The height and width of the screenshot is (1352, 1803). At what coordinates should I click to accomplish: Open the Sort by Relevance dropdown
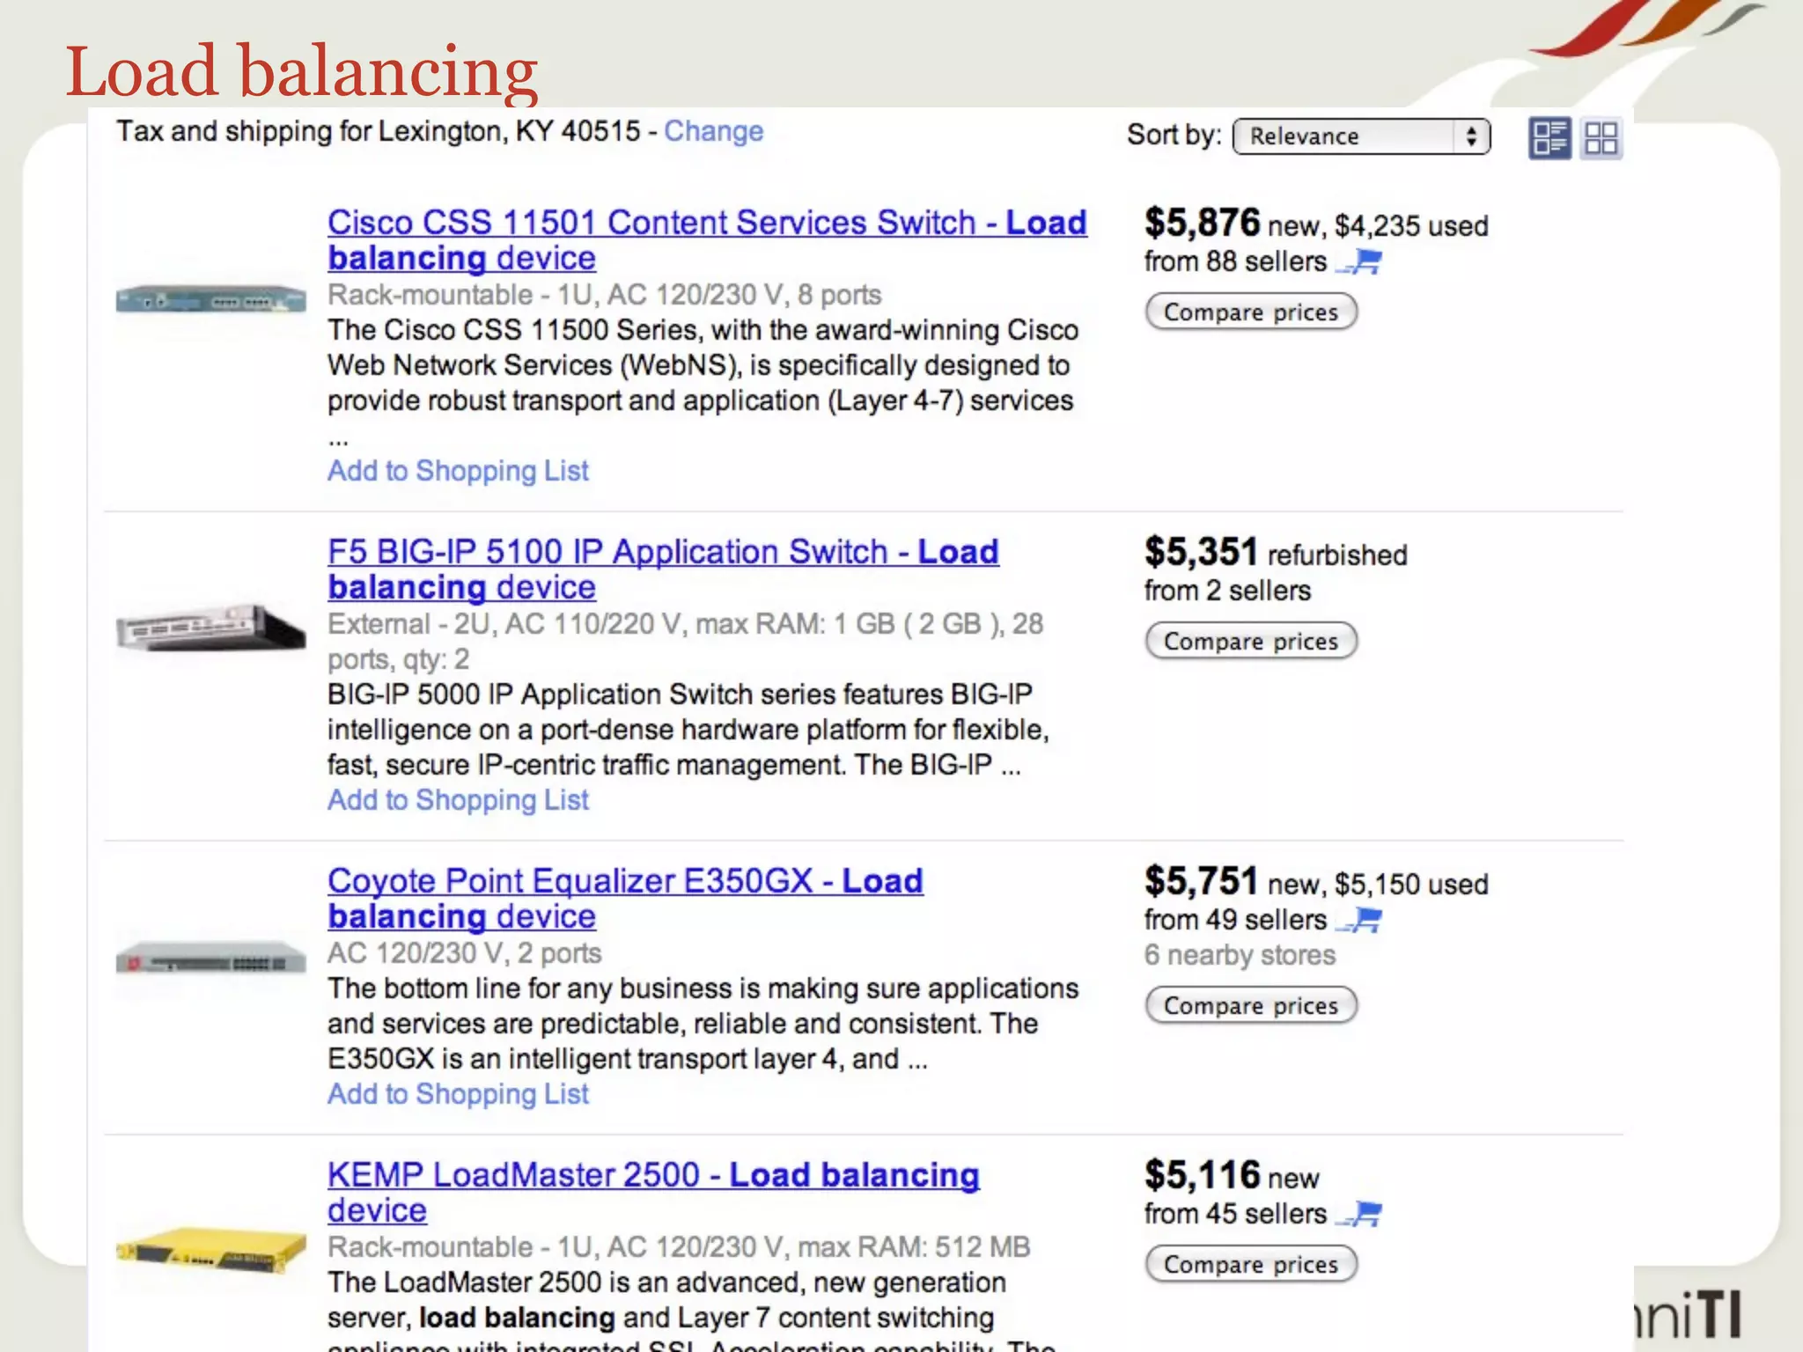1361,136
